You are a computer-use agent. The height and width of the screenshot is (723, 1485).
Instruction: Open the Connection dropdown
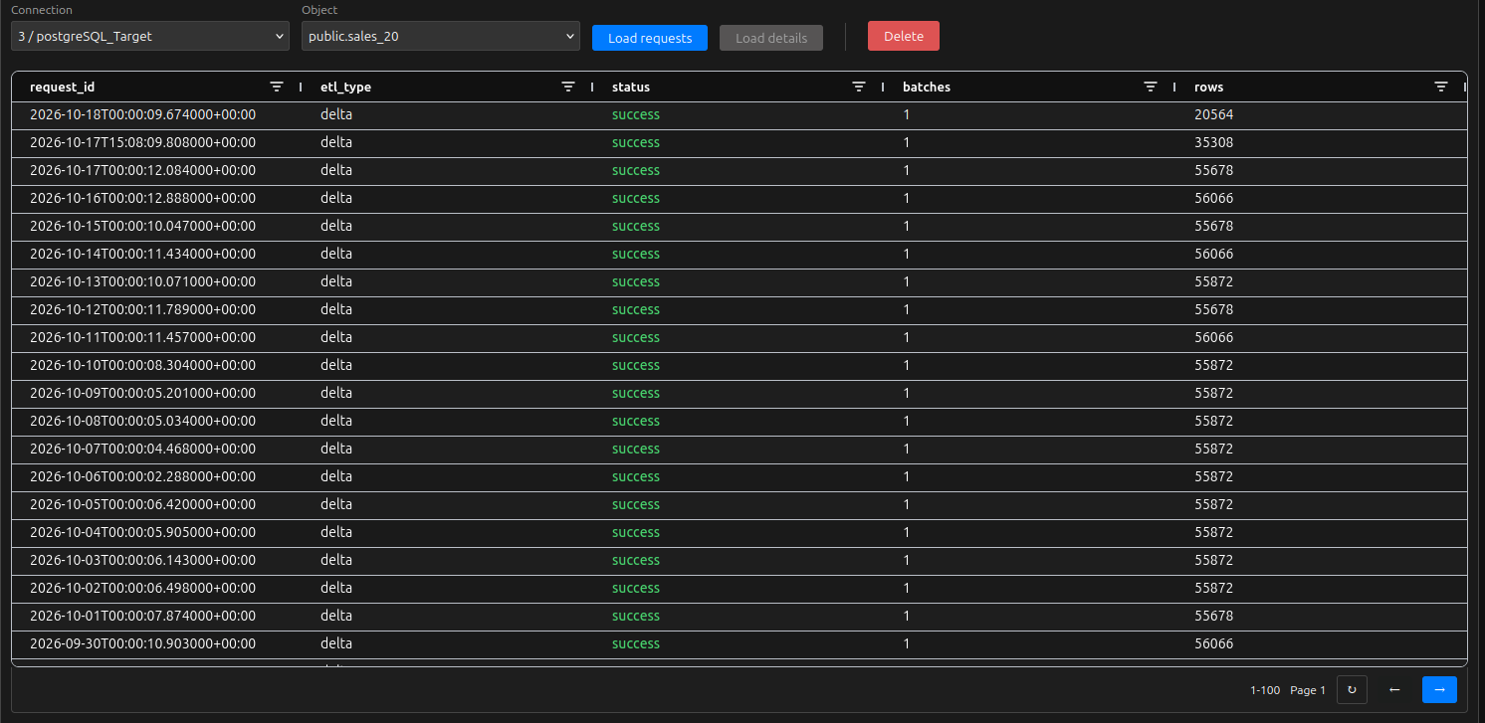tap(150, 37)
